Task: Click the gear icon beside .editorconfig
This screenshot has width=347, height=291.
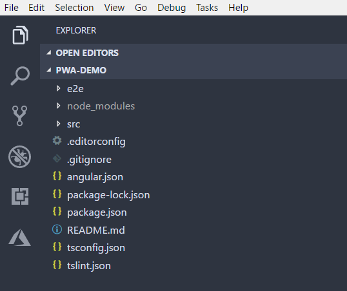Action: 57,140
